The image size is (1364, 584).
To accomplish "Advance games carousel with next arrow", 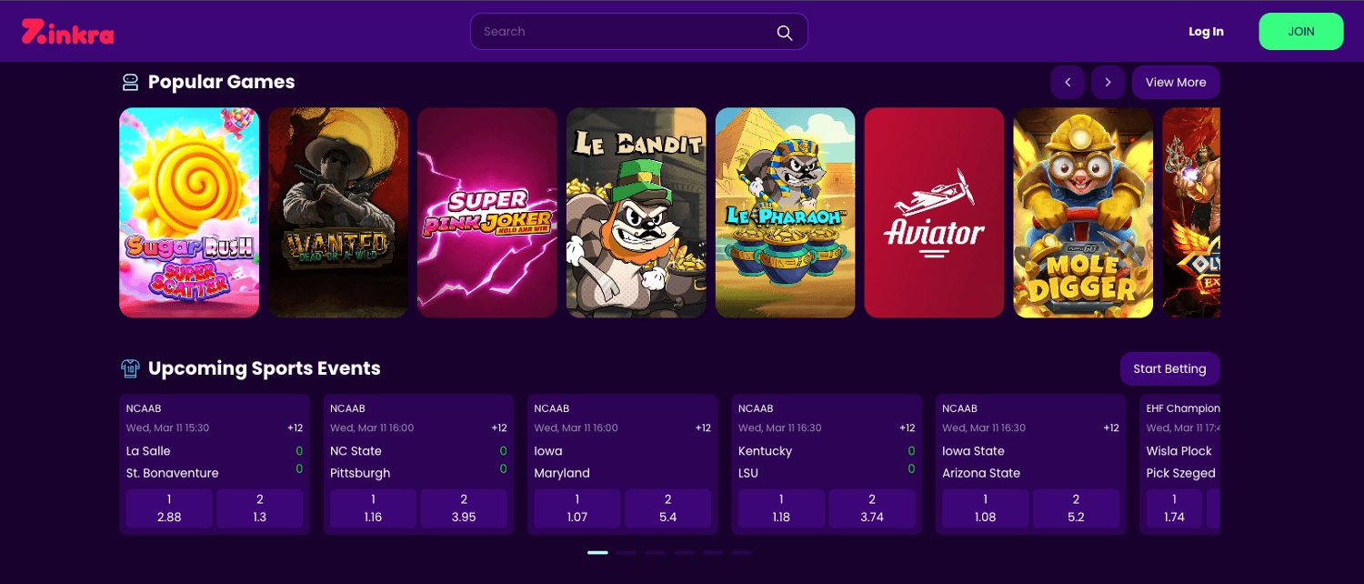I will point(1108,83).
